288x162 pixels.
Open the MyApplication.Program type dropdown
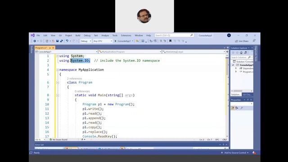tap(130, 52)
